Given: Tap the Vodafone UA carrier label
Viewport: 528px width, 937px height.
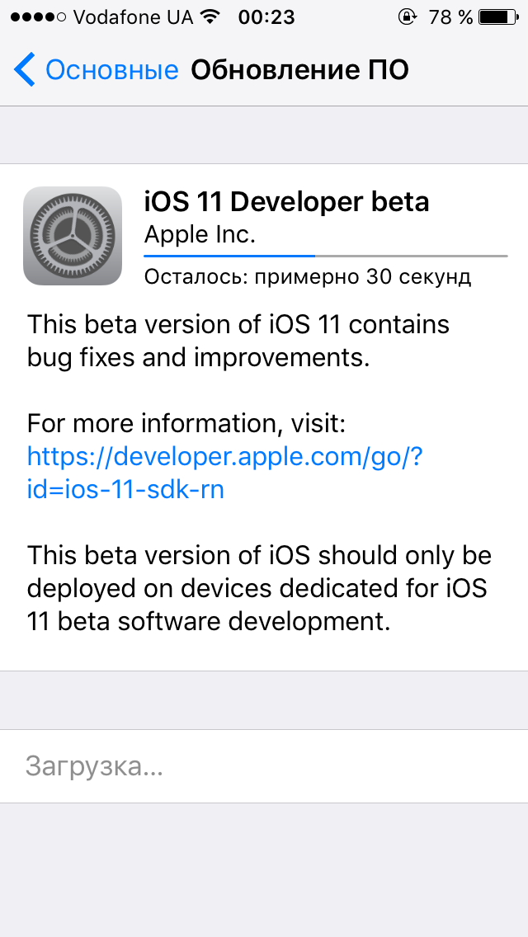Looking at the screenshot, I should [x=134, y=16].
